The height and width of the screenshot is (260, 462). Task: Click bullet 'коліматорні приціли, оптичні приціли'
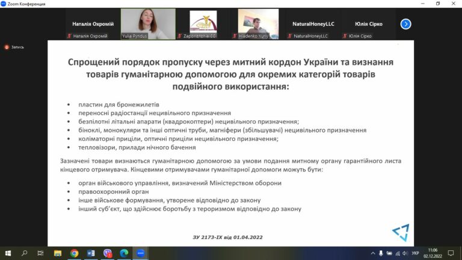pyautogui.click(x=178, y=139)
